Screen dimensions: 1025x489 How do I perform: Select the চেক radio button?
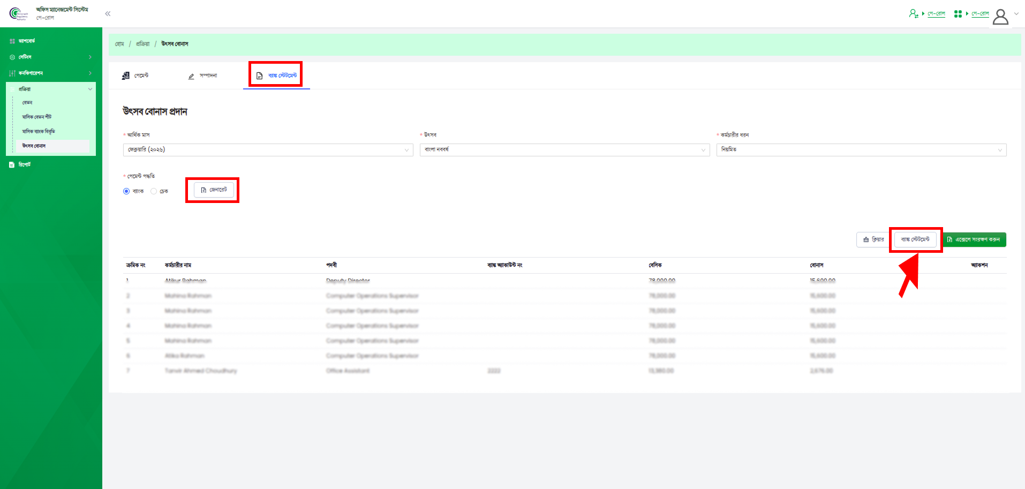[154, 191]
